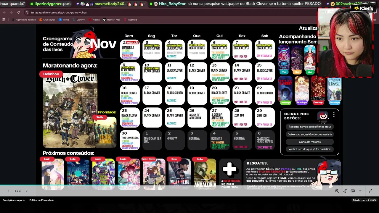Screen dimensions: 379x213
Task: Select the December 6 Classe dos Heróis Fracos cell
Action: point(265,140)
